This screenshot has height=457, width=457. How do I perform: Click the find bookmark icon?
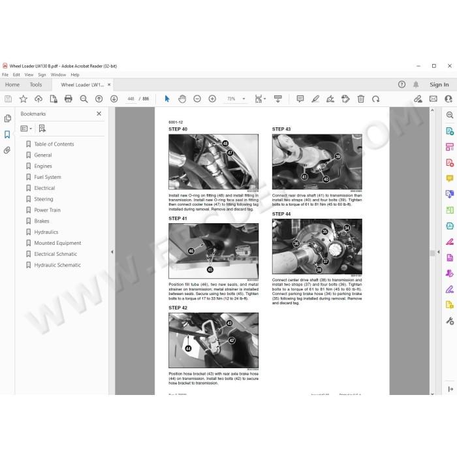(x=42, y=129)
